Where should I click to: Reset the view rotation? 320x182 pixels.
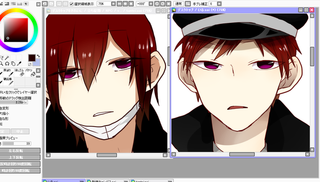tap(168, 4)
